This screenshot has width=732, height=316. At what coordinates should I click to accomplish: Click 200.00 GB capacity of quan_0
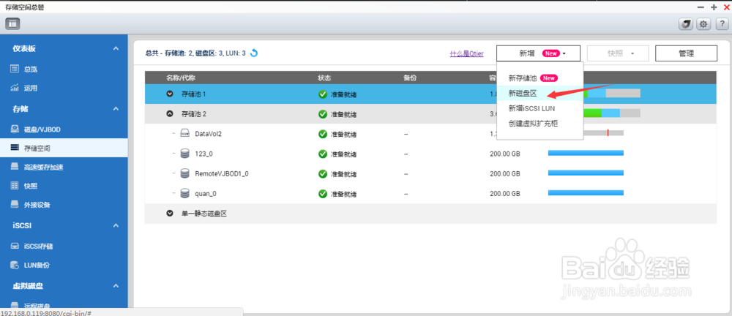[x=504, y=193]
